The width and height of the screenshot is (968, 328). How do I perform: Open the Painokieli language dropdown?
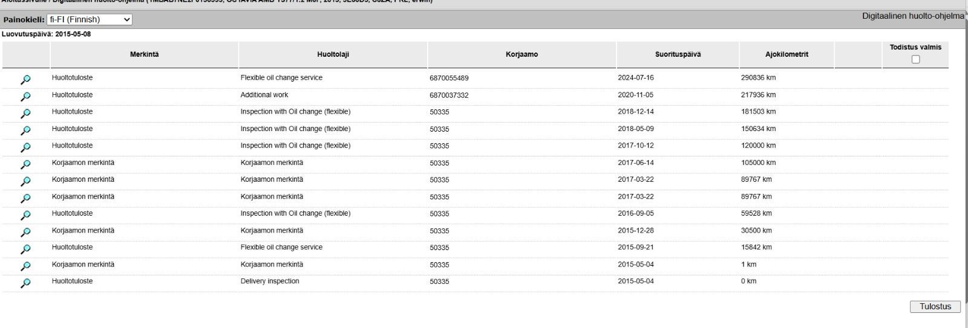click(x=90, y=19)
